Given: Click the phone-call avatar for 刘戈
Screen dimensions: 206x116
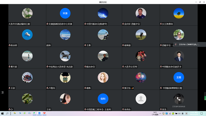Looking at the screenshot, I should [179, 99].
